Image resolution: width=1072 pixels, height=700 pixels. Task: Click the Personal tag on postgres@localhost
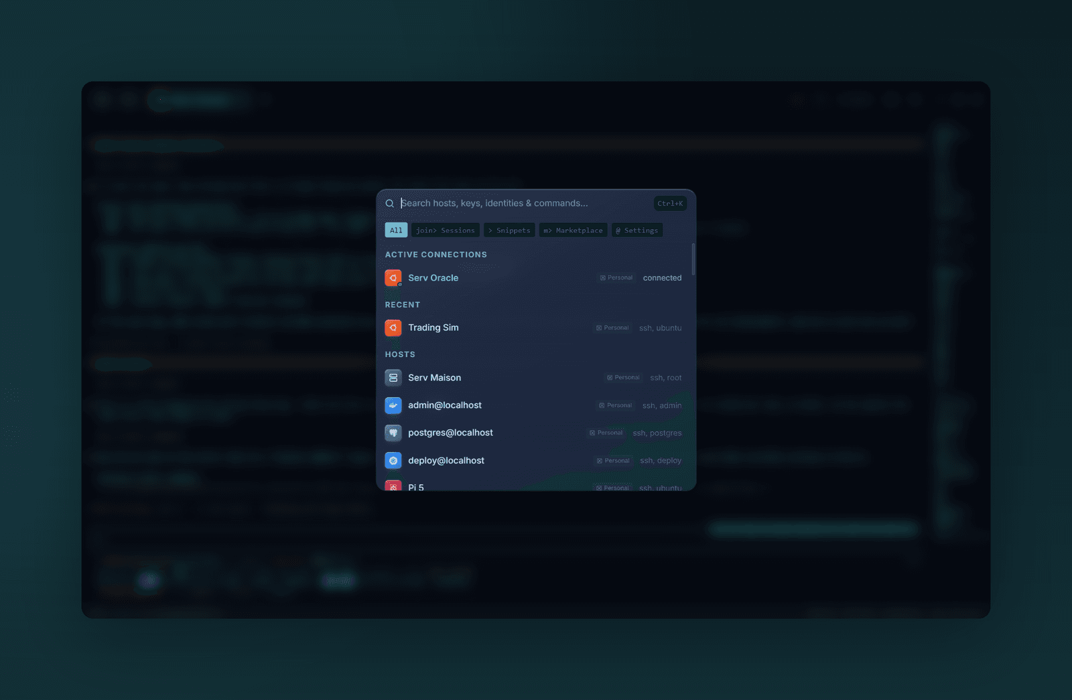tap(606, 433)
